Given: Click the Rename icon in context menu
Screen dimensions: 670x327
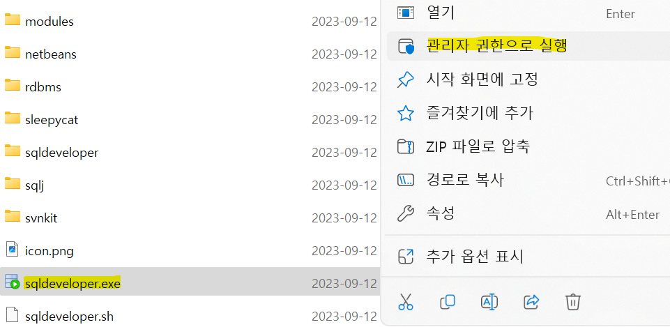Looking at the screenshot, I should pyautogui.click(x=489, y=302).
